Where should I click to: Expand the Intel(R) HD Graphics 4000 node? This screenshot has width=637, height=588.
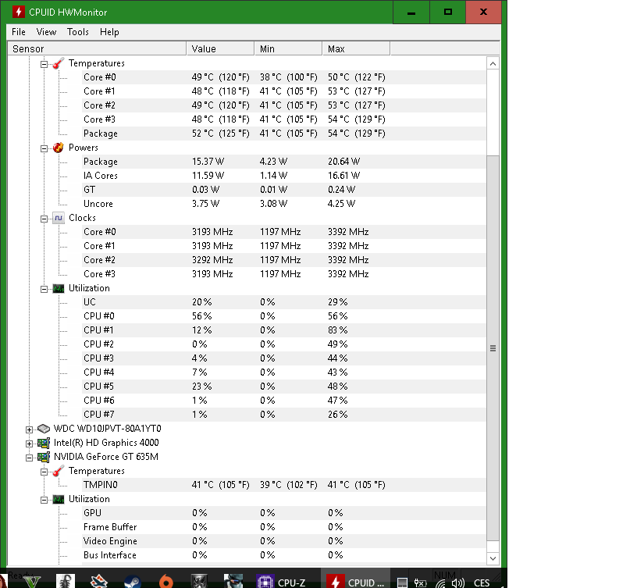click(29, 444)
